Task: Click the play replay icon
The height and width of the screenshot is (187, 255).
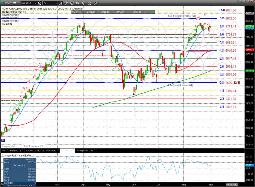Action: point(83,3)
